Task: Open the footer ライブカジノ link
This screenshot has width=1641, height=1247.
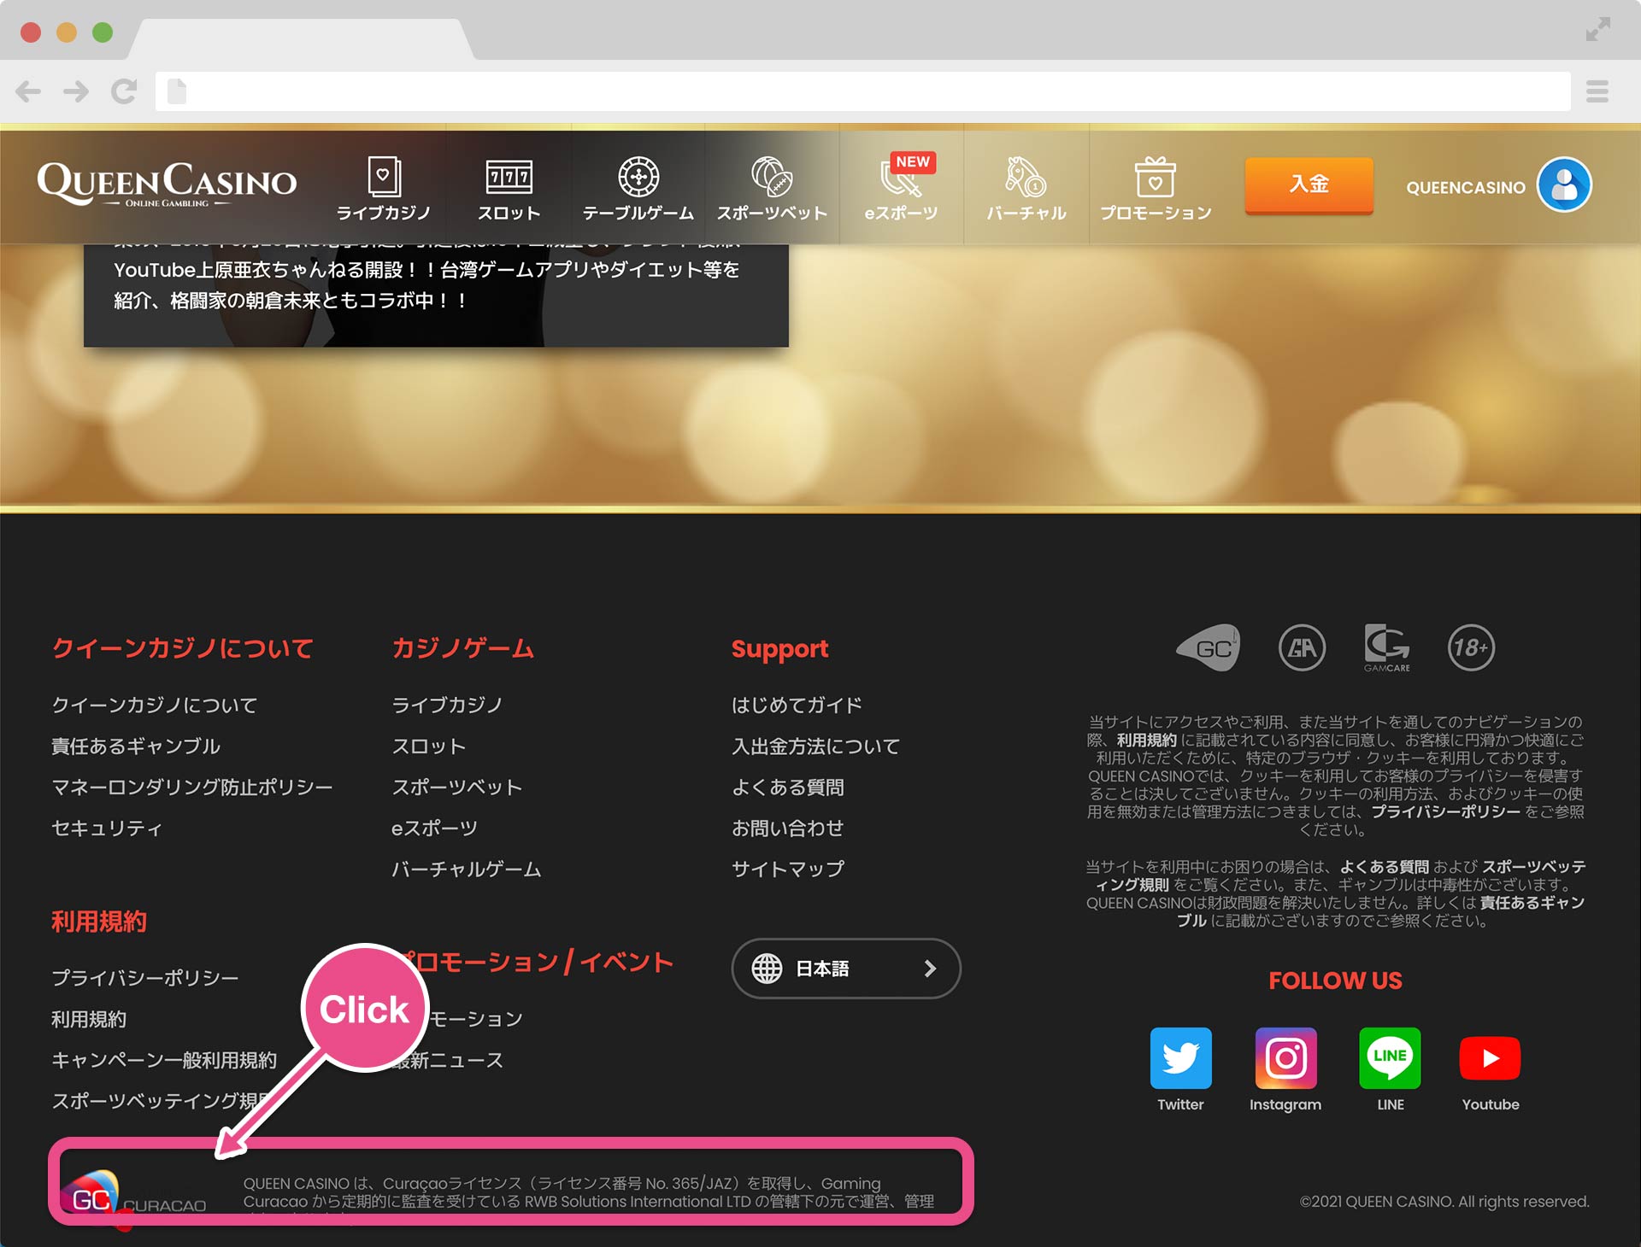Action: 447,705
